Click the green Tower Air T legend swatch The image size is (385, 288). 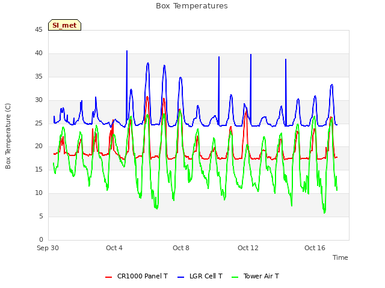235,277
